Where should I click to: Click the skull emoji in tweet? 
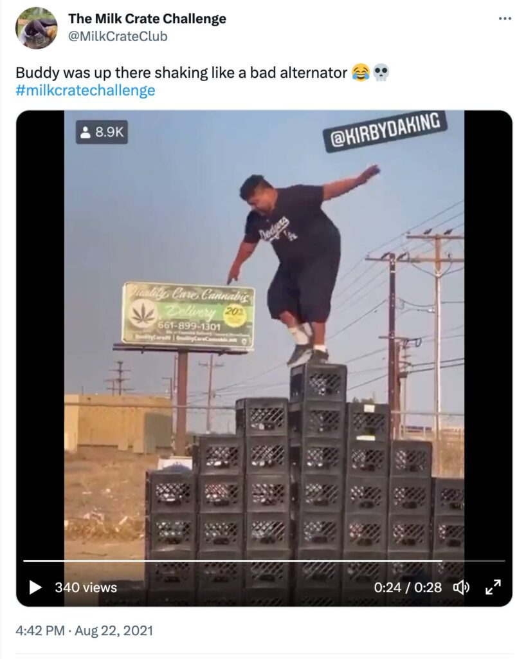381,73
